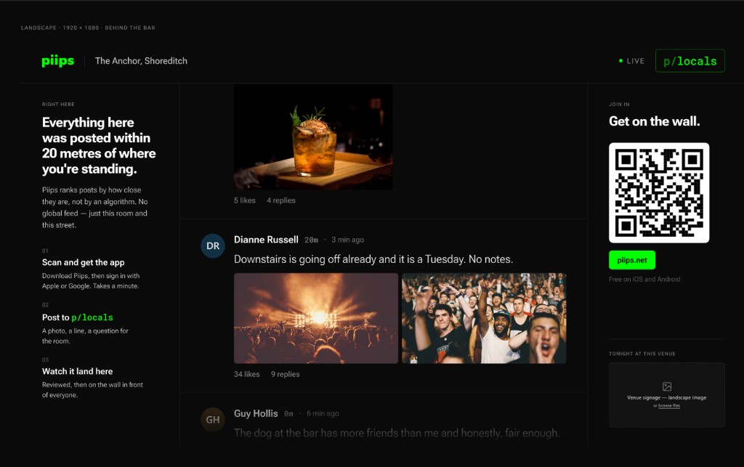The height and width of the screenshot is (467, 744).
Task: Click the piips.net green button
Action: pyautogui.click(x=632, y=260)
